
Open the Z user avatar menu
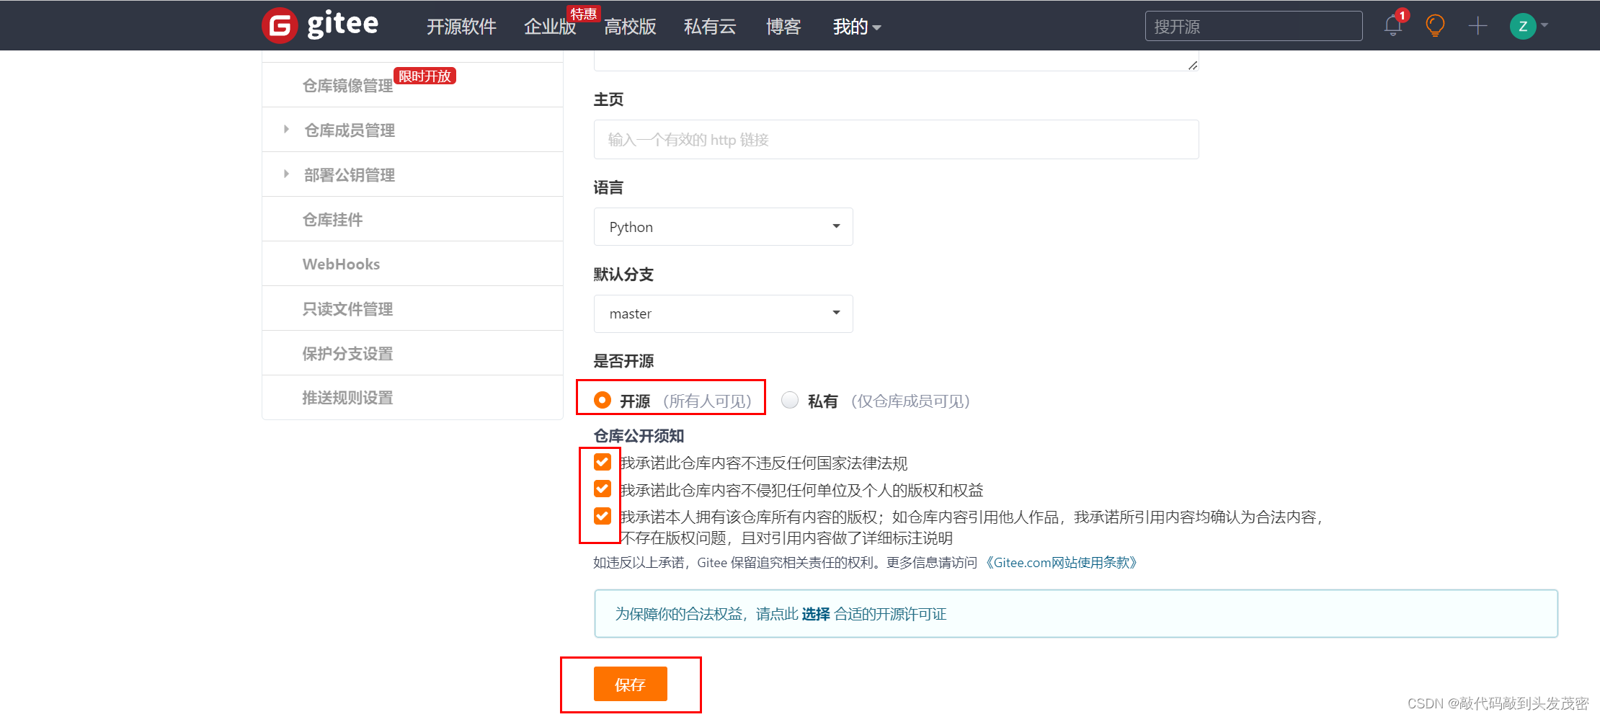pos(1522,27)
